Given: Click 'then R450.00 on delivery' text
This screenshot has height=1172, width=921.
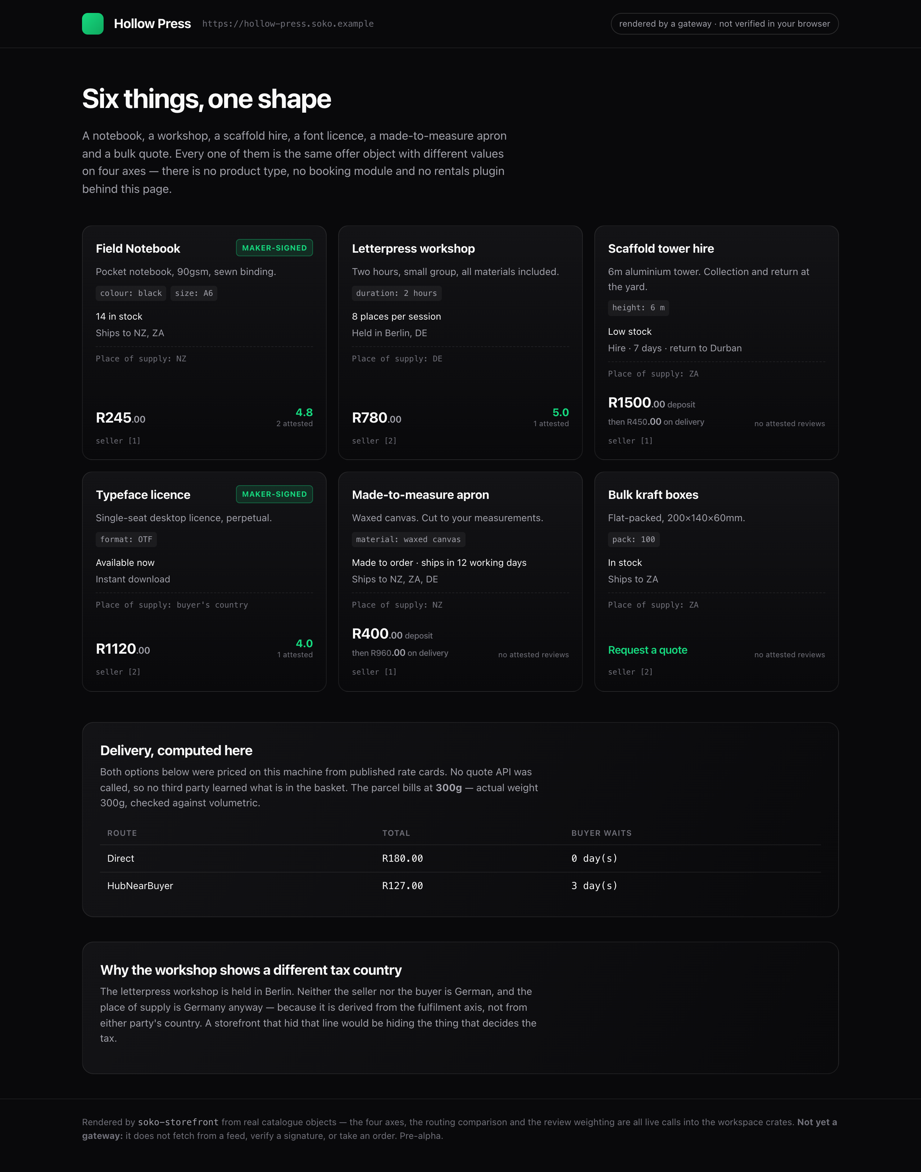Looking at the screenshot, I should point(656,422).
